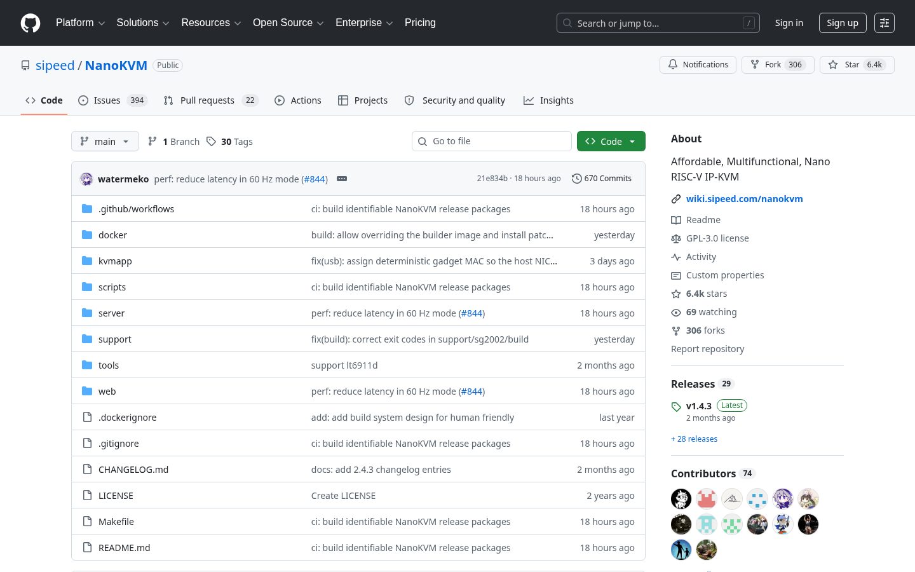Open the Insights tab
The height and width of the screenshot is (572, 915).
click(548, 100)
